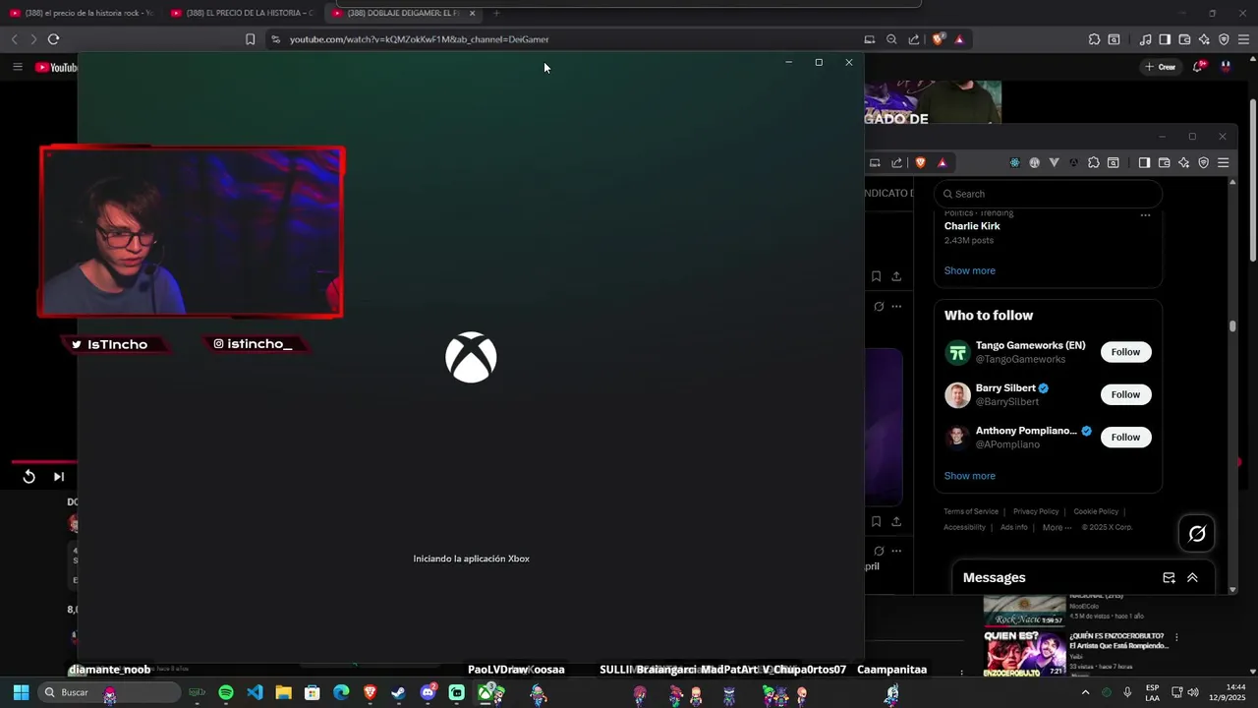Show more accounts under Who to follow
The image size is (1258, 708).
[x=969, y=476]
